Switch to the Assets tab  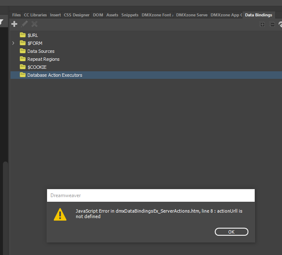click(112, 15)
